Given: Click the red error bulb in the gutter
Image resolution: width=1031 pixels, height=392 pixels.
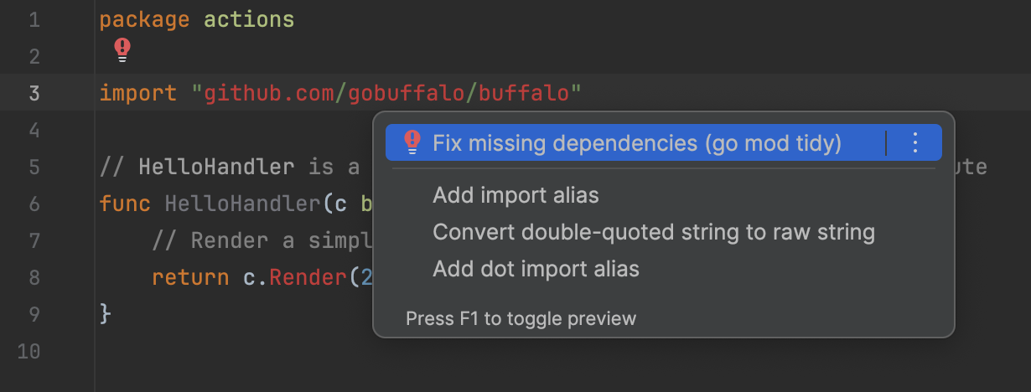Looking at the screenshot, I should 122,51.
